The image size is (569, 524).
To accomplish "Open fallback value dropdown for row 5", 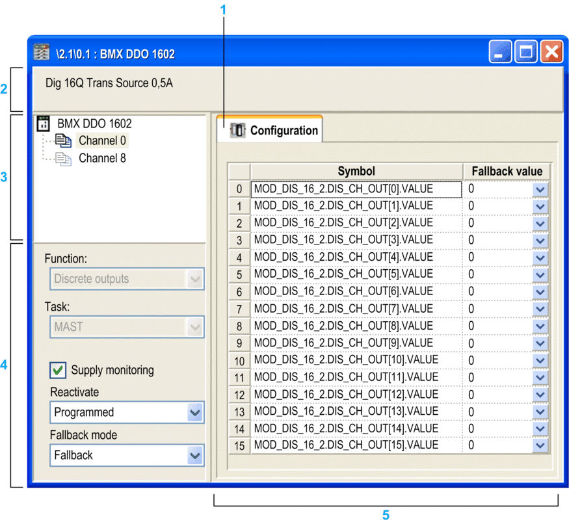I will [540, 274].
